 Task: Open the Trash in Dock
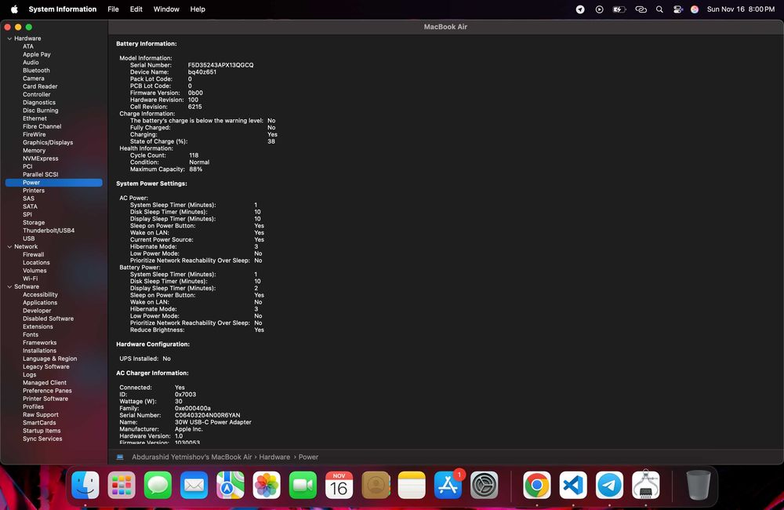pyautogui.click(x=699, y=485)
